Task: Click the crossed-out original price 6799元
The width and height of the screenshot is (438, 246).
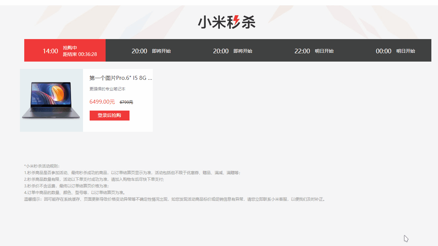Action: (x=126, y=102)
